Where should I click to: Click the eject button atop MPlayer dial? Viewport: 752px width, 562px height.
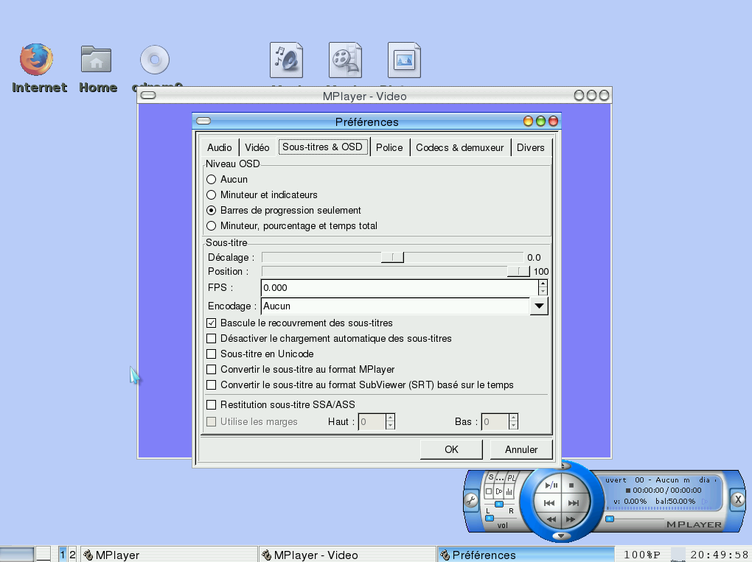click(565, 466)
